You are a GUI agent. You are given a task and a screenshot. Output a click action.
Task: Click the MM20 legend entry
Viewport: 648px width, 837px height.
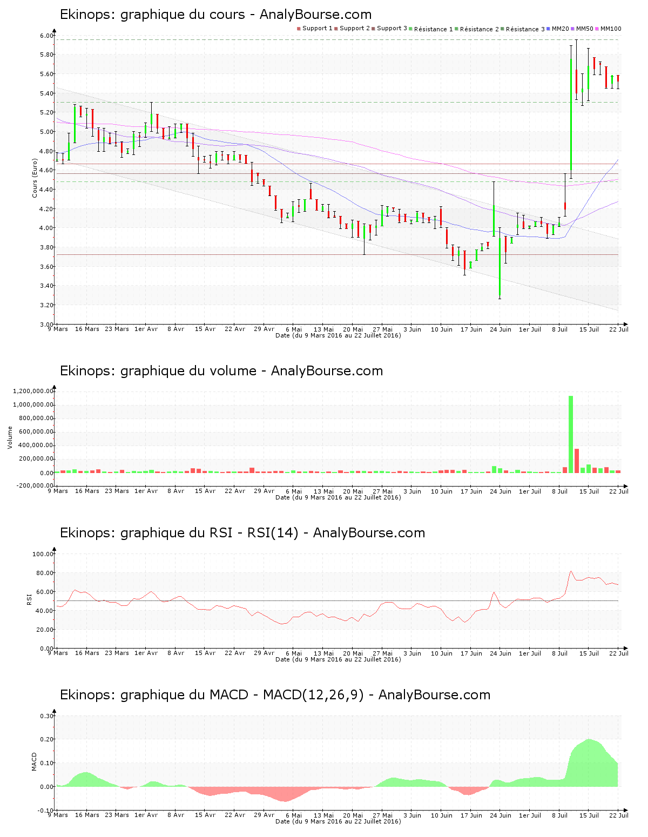[x=558, y=29]
